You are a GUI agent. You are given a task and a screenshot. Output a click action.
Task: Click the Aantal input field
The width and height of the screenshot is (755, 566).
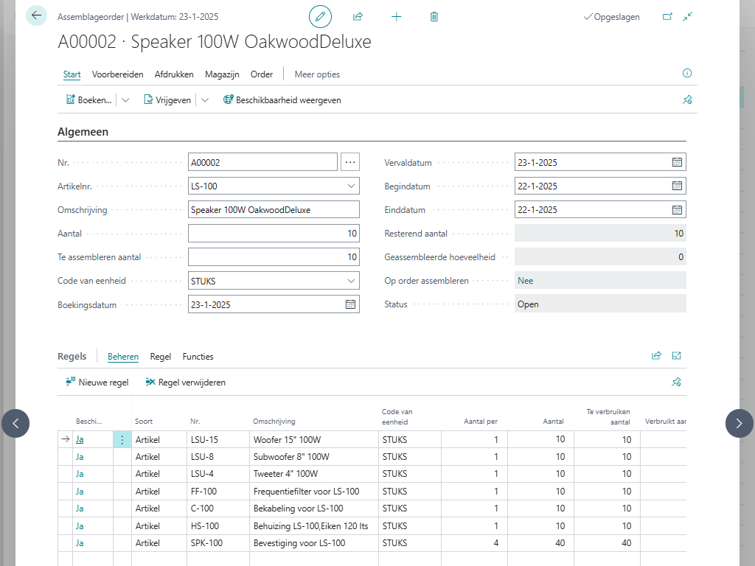(273, 234)
